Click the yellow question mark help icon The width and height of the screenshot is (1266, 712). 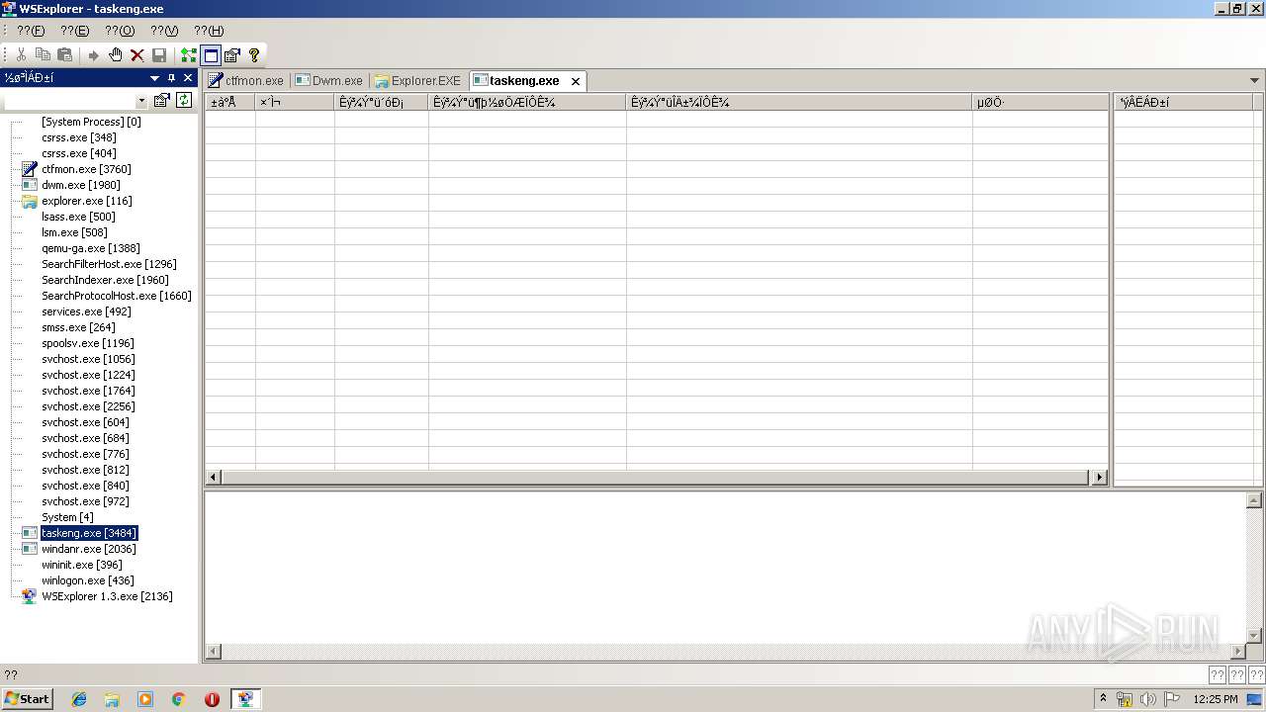[x=254, y=55]
